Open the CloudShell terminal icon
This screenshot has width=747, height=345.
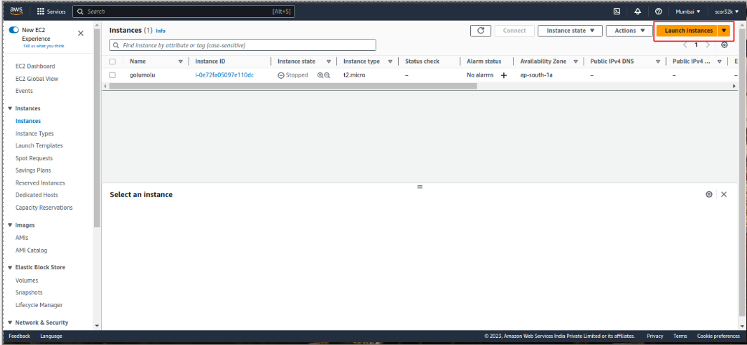pyautogui.click(x=617, y=11)
